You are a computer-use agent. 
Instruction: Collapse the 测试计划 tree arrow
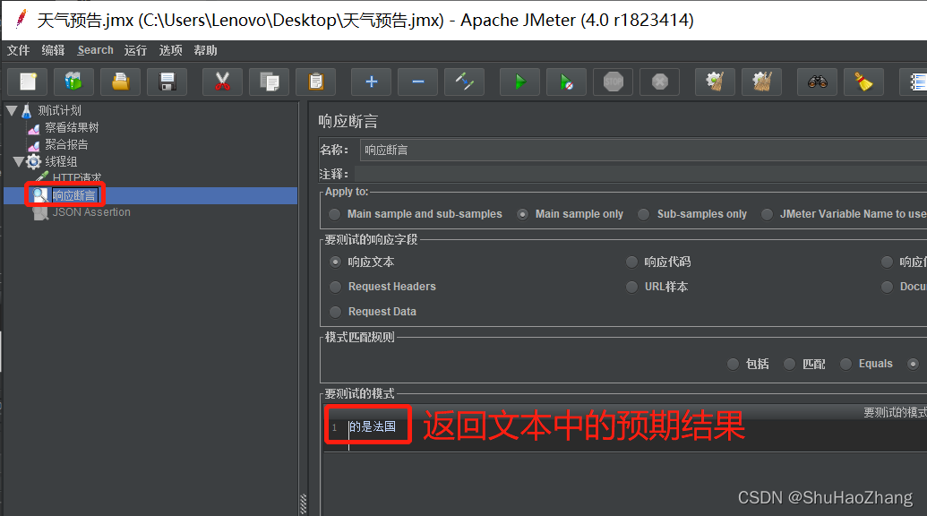12,110
